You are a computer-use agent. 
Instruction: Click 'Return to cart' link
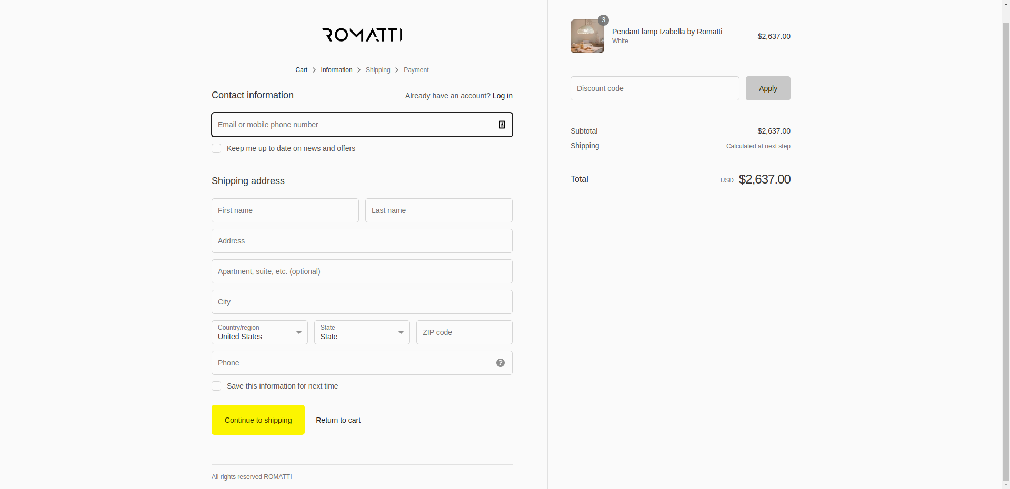(x=338, y=420)
